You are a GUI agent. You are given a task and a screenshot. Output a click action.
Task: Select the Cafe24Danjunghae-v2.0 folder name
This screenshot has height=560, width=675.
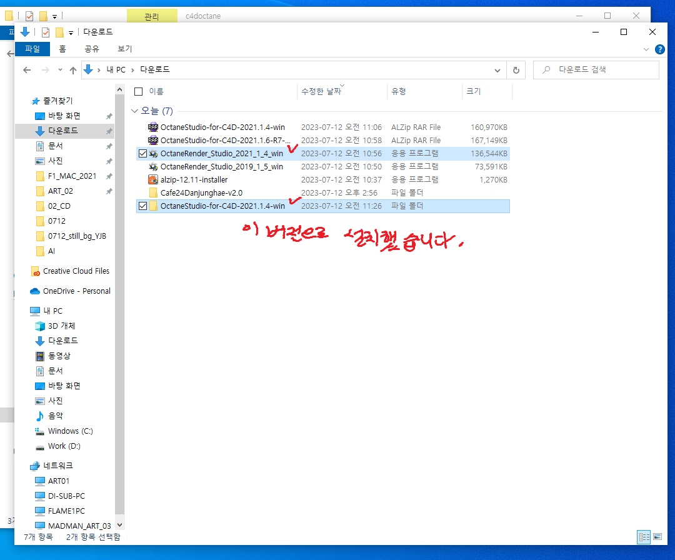(x=201, y=193)
